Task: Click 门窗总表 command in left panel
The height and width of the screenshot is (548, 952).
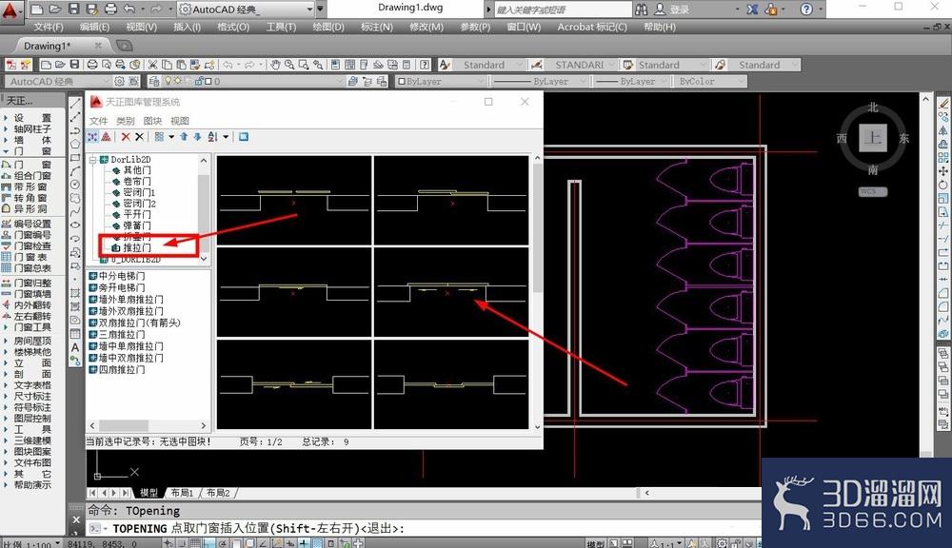Action: coord(32,268)
